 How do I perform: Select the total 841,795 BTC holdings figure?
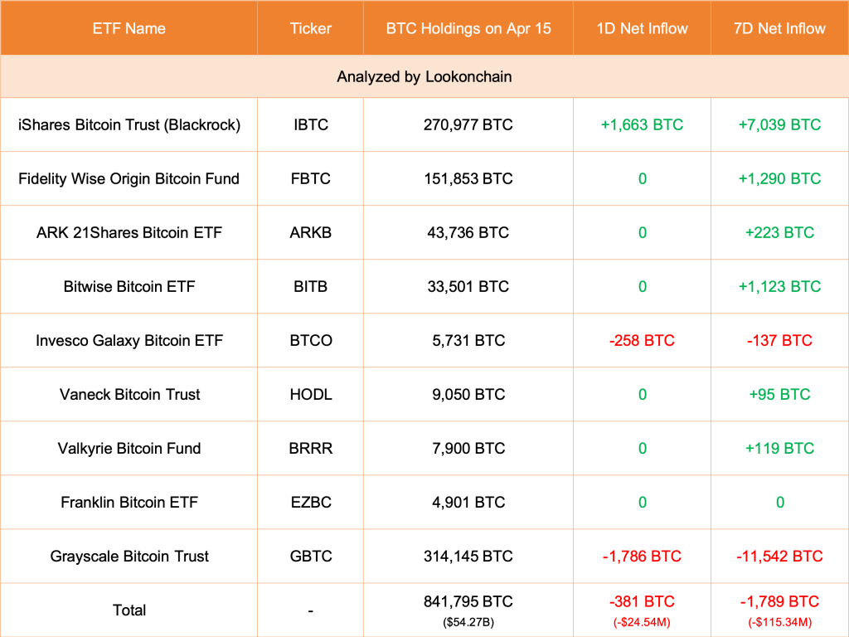(x=468, y=602)
